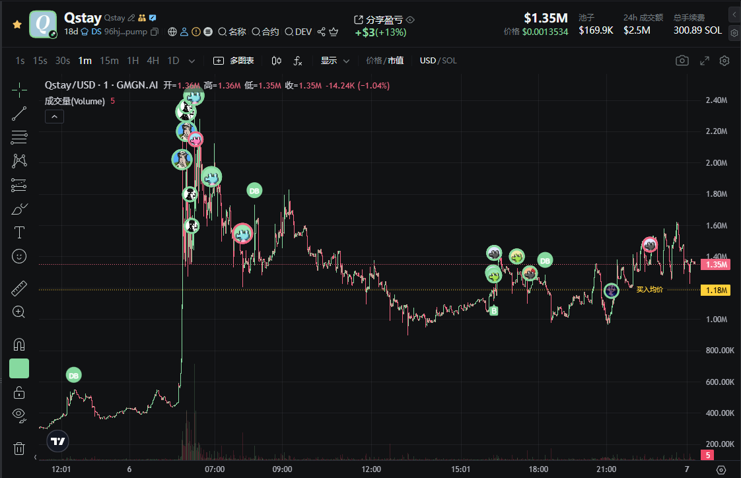Toggle hide all drawings eye

[x=19, y=415]
